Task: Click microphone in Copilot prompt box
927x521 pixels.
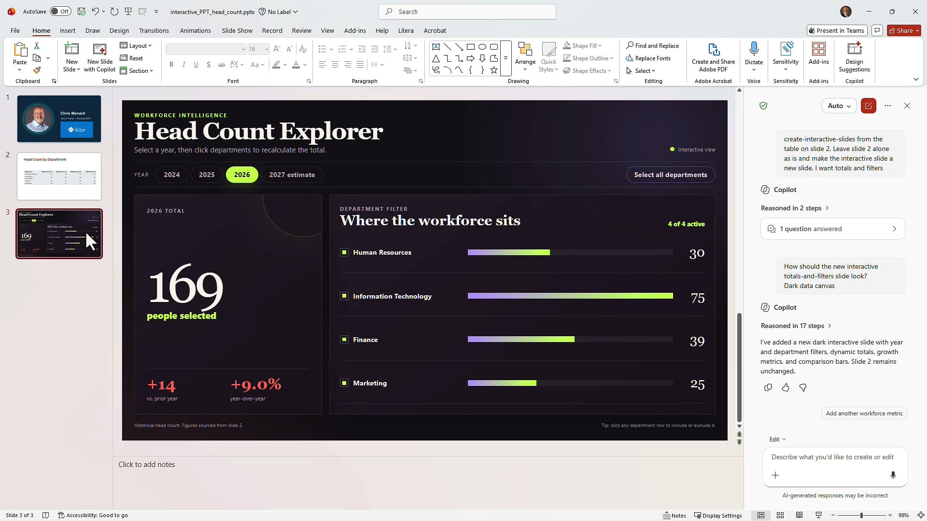Action: [893, 475]
